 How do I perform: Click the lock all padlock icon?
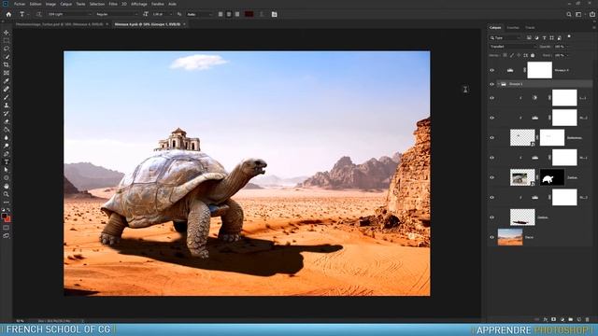[533, 55]
